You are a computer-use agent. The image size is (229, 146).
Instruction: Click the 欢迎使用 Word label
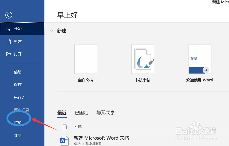[200, 80]
